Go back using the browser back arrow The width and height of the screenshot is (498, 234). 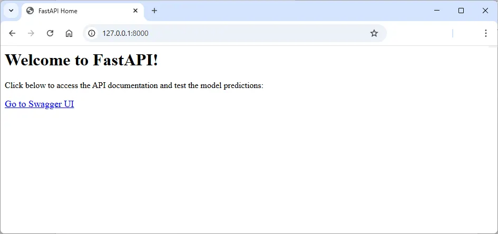click(x=12, y=33)
